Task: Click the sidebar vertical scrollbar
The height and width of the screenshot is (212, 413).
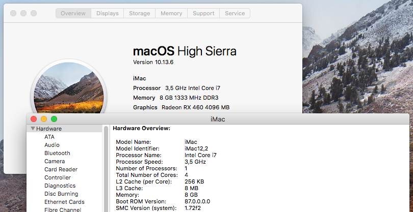Action: [107, 168]
